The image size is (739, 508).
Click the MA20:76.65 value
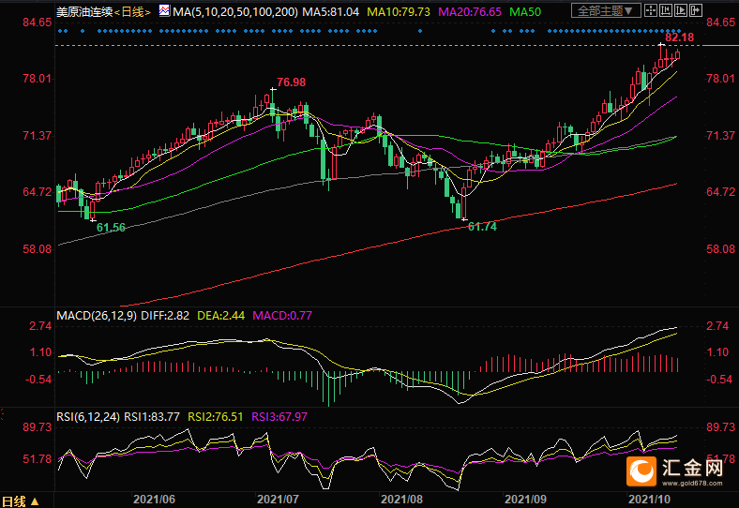(470, 12)
